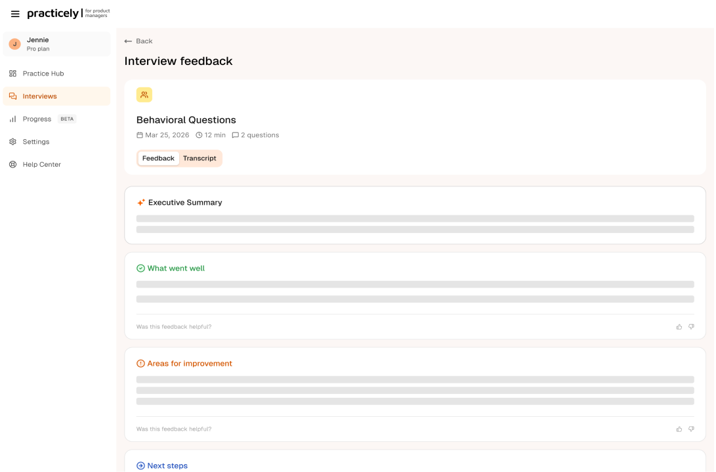Image resolution: width=716 pixels, height=472 pixels.
Task: Thumbs up the Areas for improvement feedback
Action: pyautogui.click(x=679, y=429)
